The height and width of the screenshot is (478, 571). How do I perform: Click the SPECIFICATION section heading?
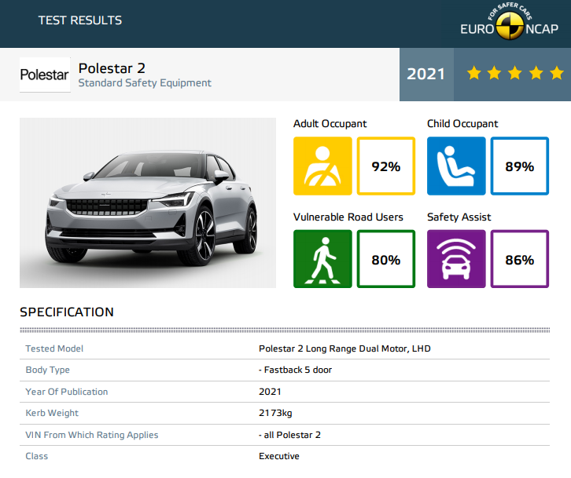67,312
